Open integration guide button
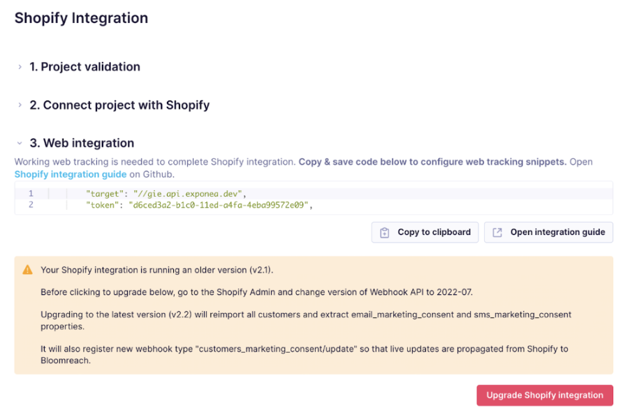623x417 pixels. (x=548, y=232)
